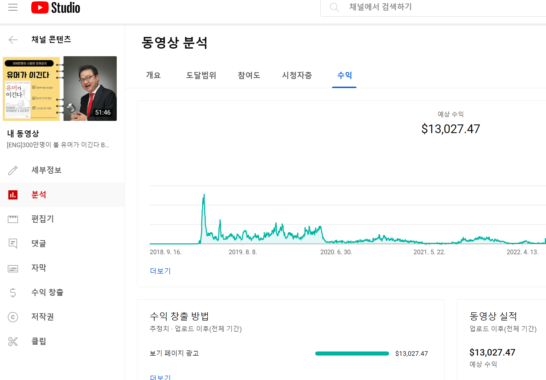Click the YouTube Studio logo
Screen dimensions: 546x380
click(x=56, y=8)
